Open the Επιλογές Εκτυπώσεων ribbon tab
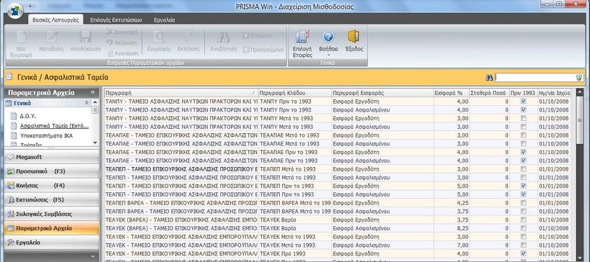Viewport: 590px width, 262px height. tap(117, 20)
